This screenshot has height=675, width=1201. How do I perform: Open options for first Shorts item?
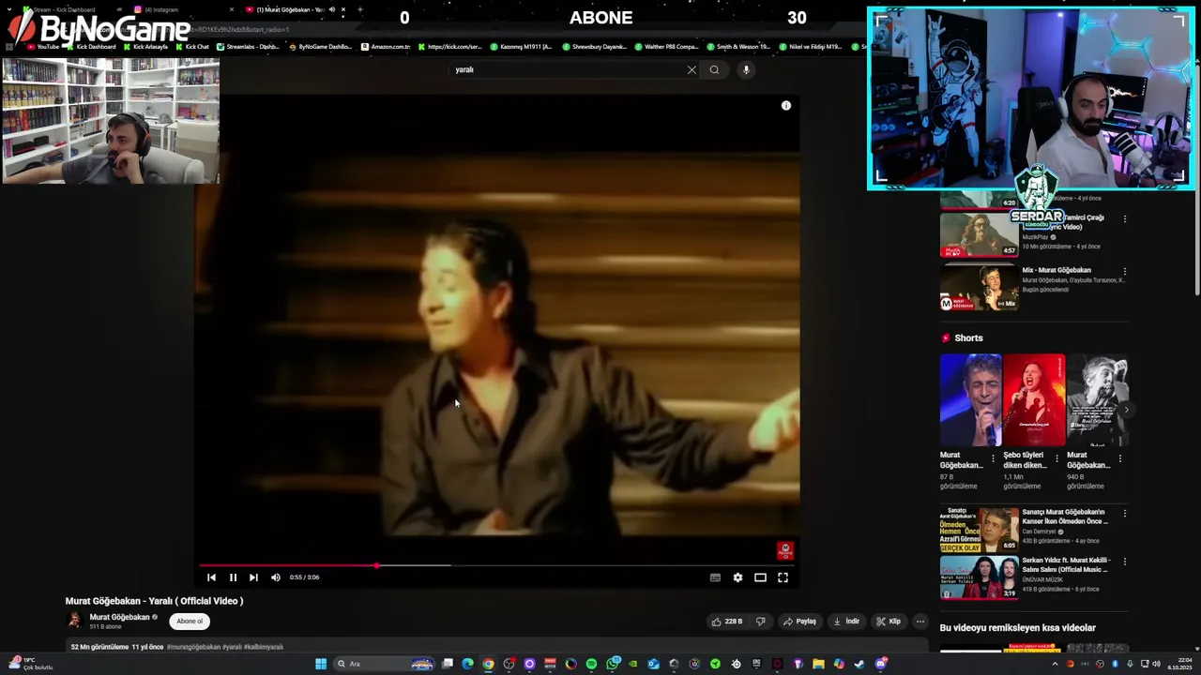[993, 459]
